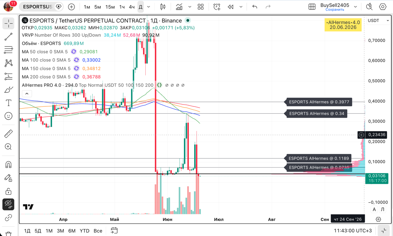Click the Сохранить layout link
Screen dimensions: 393x236
pyautogui.click(x=334, y=10)
